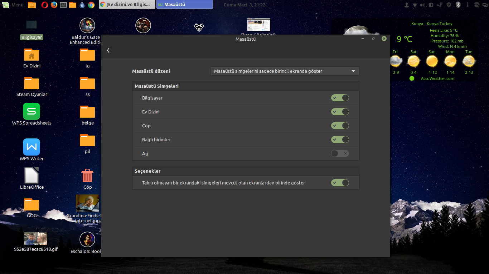The width and height of the screenshot is (489, 274).
Task: Click the Sun day forecast icon
Action: pyautogui.click(x=432, y=61)
